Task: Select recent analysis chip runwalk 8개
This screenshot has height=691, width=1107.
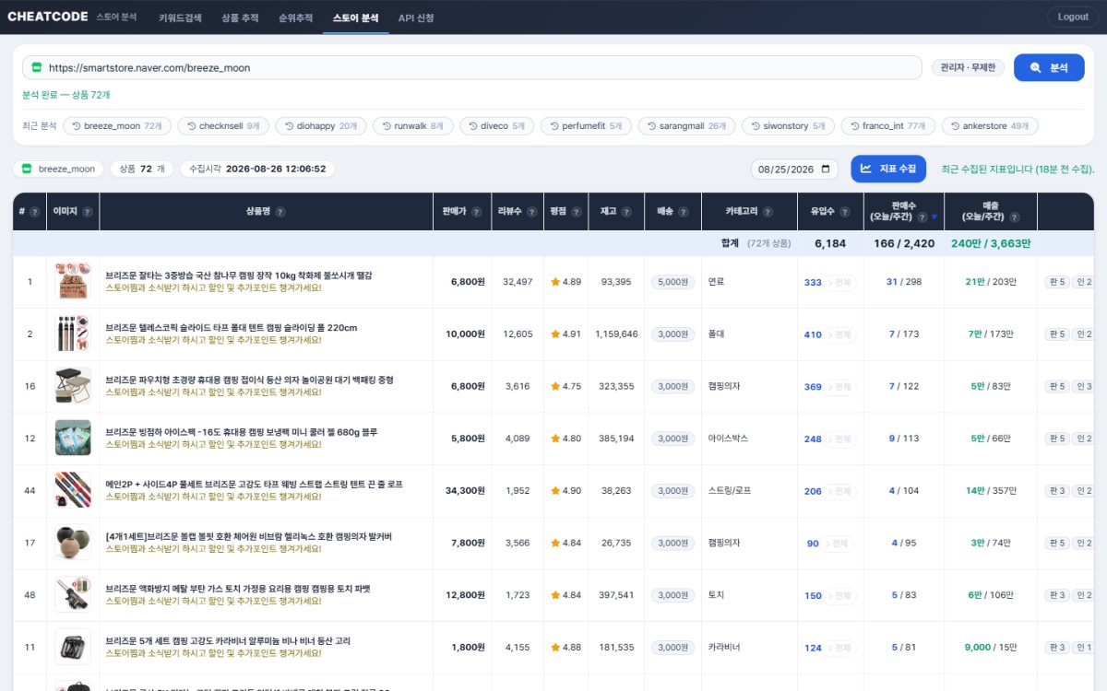Action: tap(412, 126)
